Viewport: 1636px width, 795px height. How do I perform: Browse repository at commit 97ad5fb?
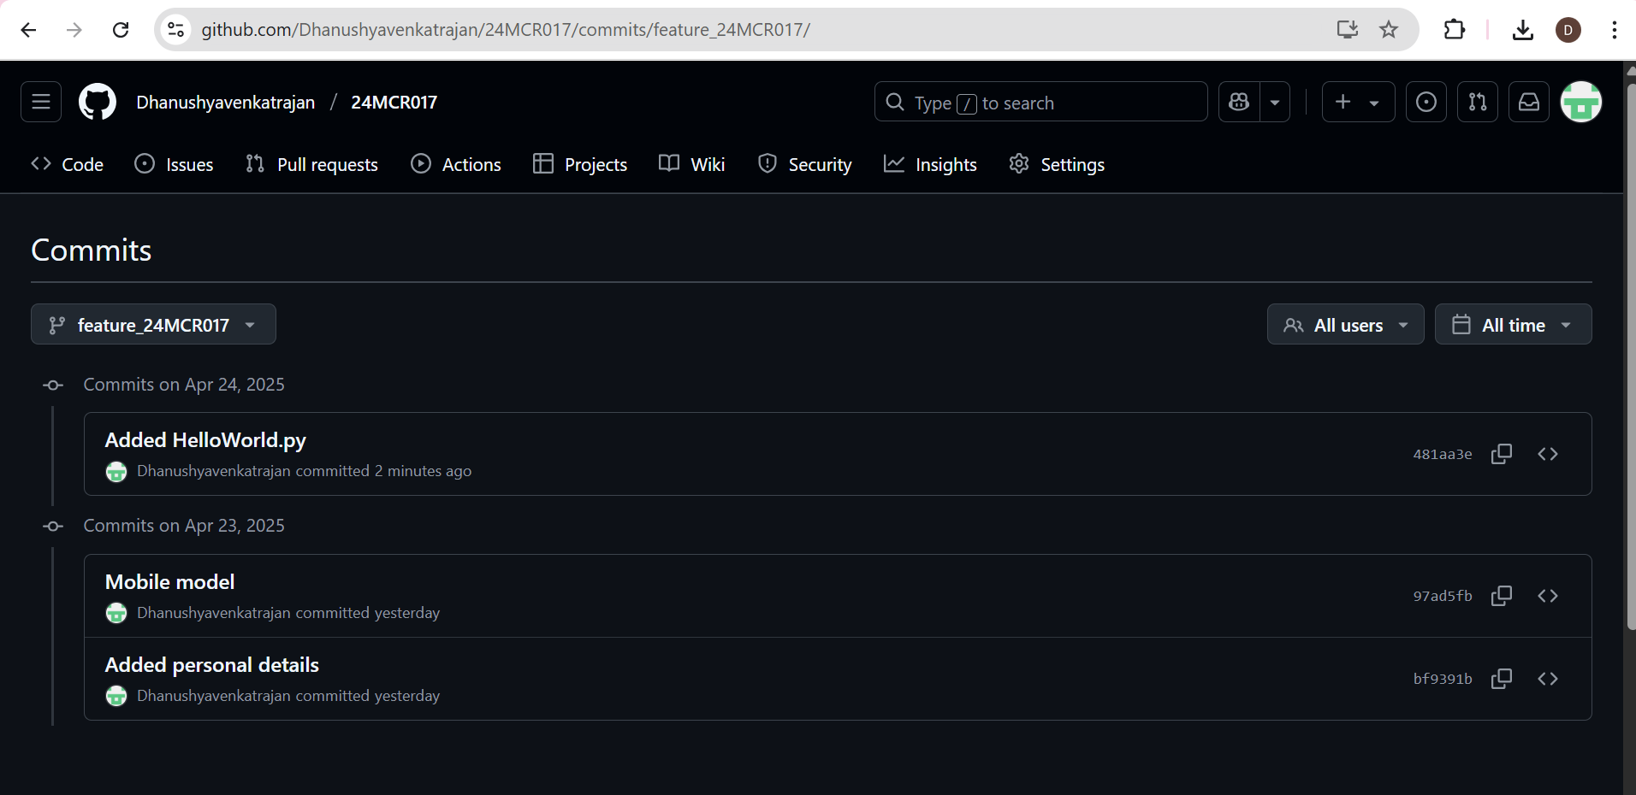click(x=1548, y=596)
